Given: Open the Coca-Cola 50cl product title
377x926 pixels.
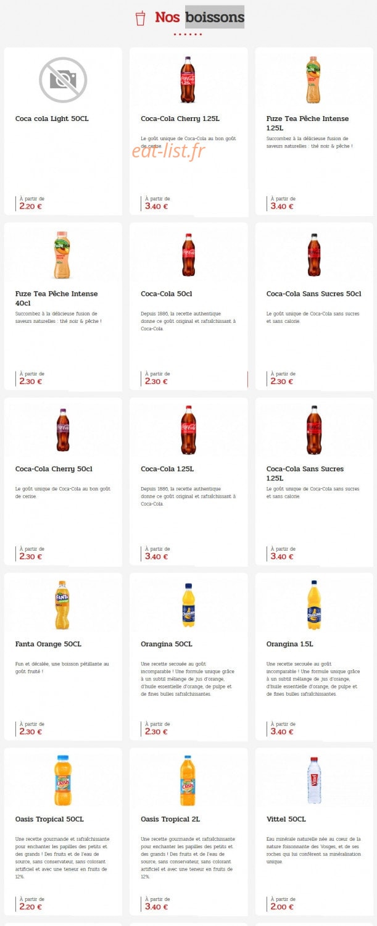Looking at the screenshot, I should (x=167, y=294).
